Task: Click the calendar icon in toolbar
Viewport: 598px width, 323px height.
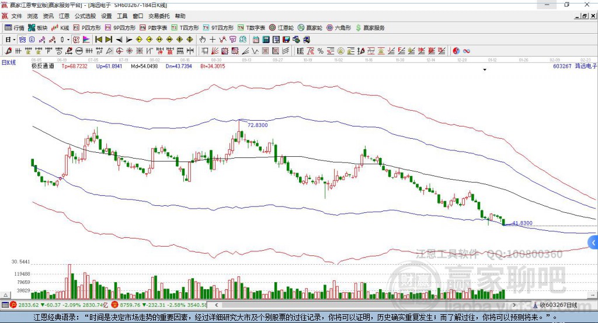Action: coord(256,40)
